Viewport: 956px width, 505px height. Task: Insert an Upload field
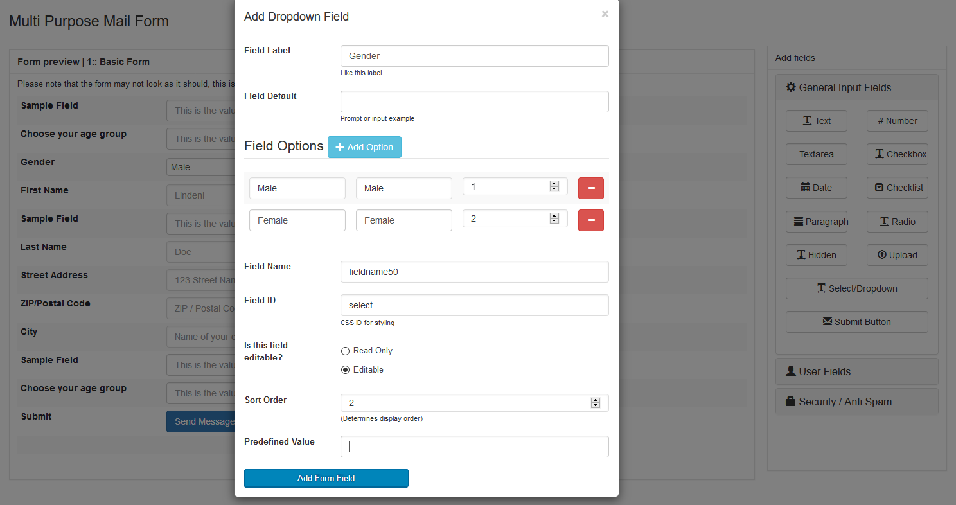point(898,255)
